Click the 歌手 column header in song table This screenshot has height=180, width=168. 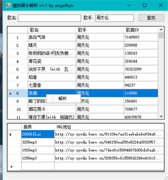[x=100, y=30]
